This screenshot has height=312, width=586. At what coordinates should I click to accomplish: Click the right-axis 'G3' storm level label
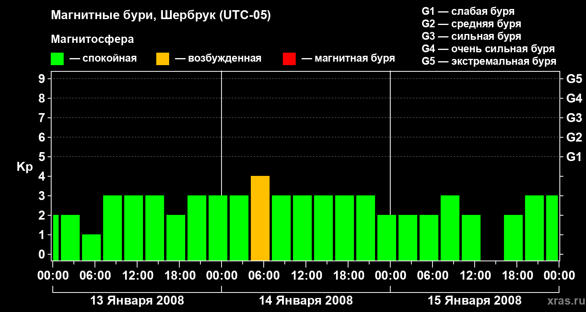coord(574,118)
